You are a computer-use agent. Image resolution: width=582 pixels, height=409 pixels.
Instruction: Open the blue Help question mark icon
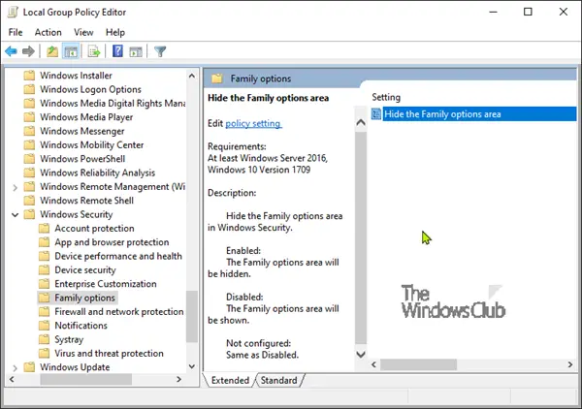117,50
